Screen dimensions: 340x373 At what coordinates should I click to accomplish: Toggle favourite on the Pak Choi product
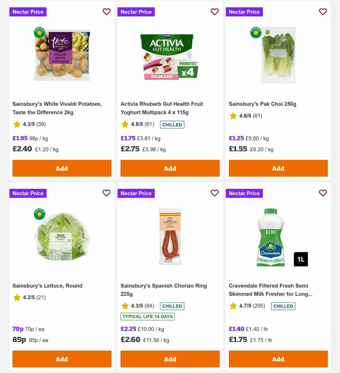coord(323,12)
